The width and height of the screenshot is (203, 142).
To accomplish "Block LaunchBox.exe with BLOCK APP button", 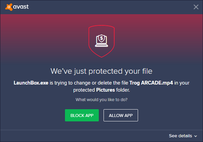I will tap(82, 115).
